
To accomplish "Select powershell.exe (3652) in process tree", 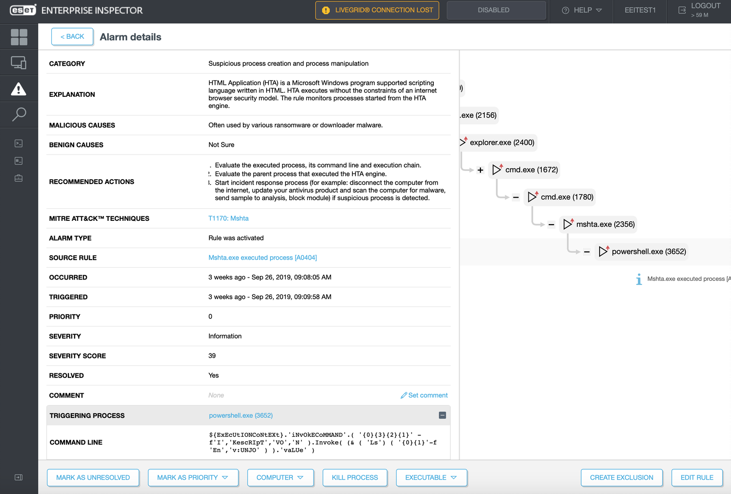I will click(648, 252).
